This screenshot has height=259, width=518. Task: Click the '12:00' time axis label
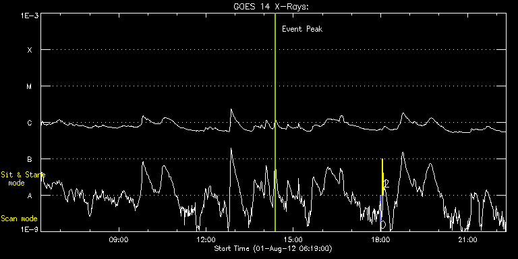click(x=206, y=239)
